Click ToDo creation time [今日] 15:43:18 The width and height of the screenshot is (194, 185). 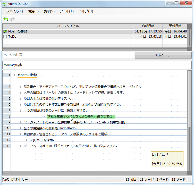(150, 37)
